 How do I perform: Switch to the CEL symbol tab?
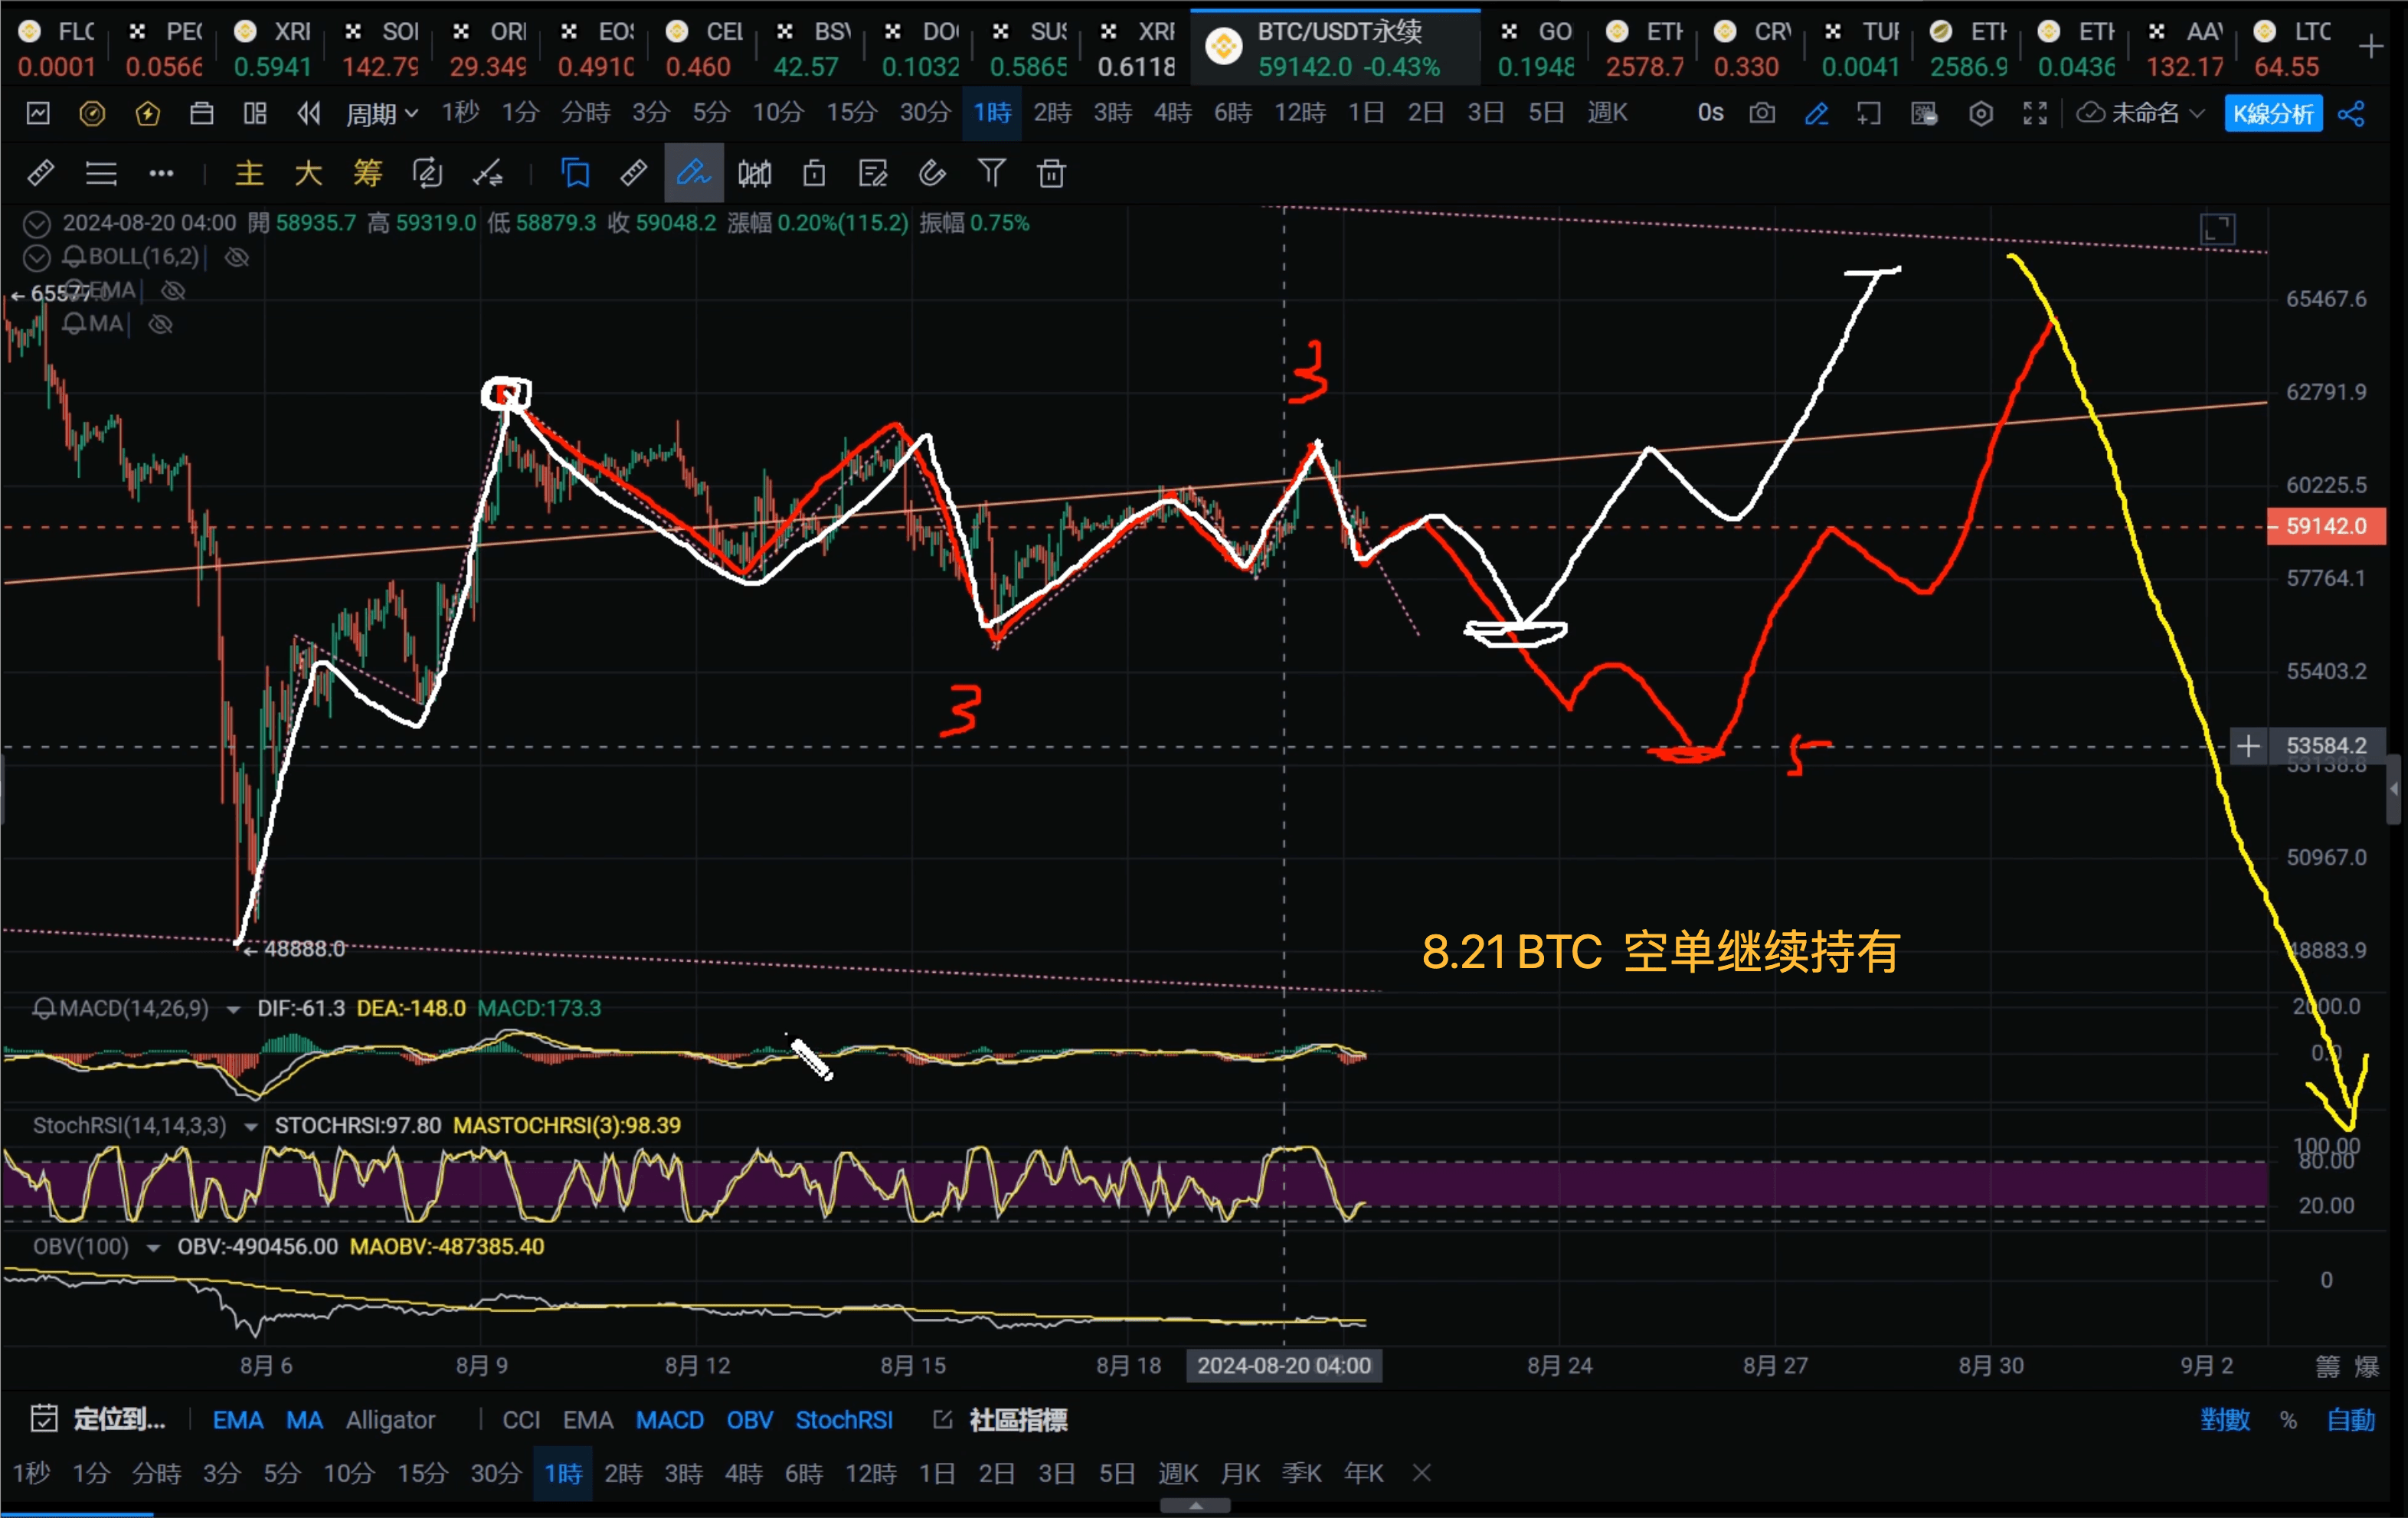pos(704,48)
